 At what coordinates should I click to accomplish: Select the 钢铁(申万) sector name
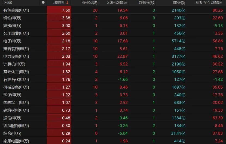[x=12, y=18]
